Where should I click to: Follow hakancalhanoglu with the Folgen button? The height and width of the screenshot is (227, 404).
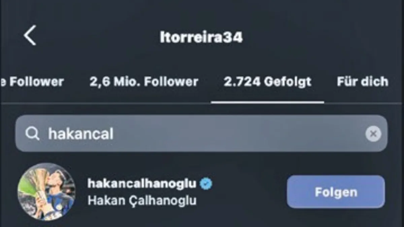[x=336, y=192]
